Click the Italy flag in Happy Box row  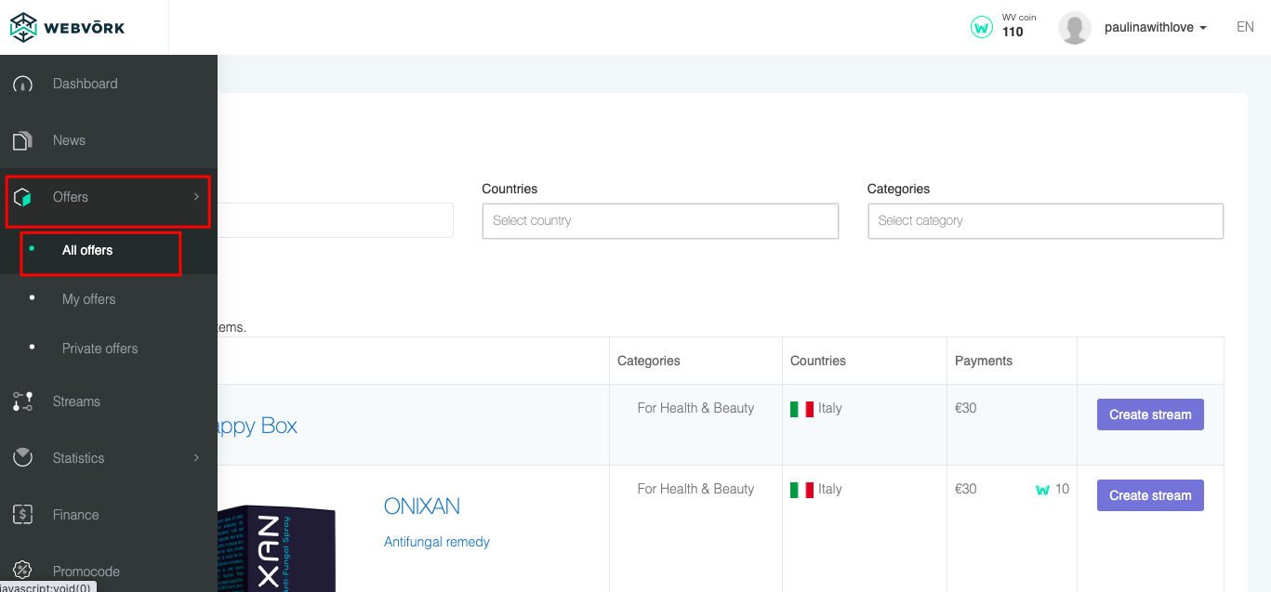coord(801,409)
